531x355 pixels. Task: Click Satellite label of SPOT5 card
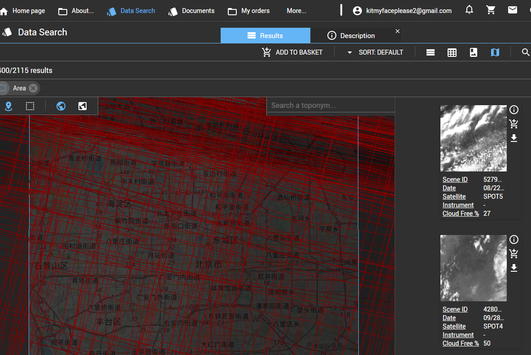tap(454, 197)
